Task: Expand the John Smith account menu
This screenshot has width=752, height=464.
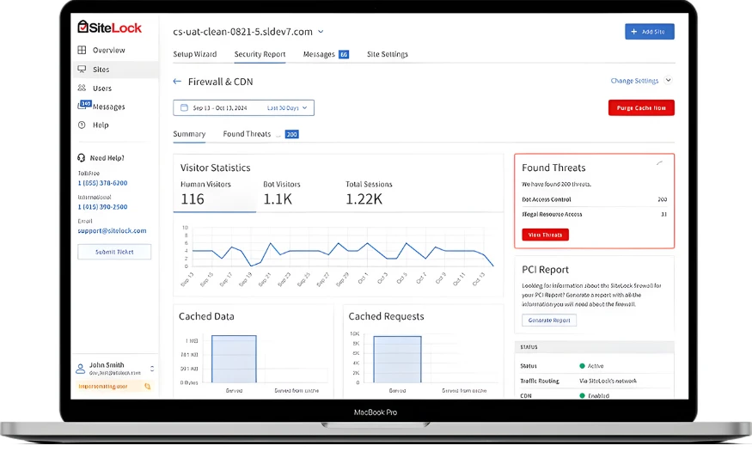Action: 152,369
